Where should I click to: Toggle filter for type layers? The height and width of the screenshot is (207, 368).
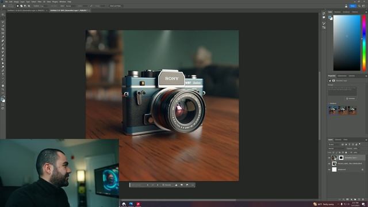coord(349,144)
